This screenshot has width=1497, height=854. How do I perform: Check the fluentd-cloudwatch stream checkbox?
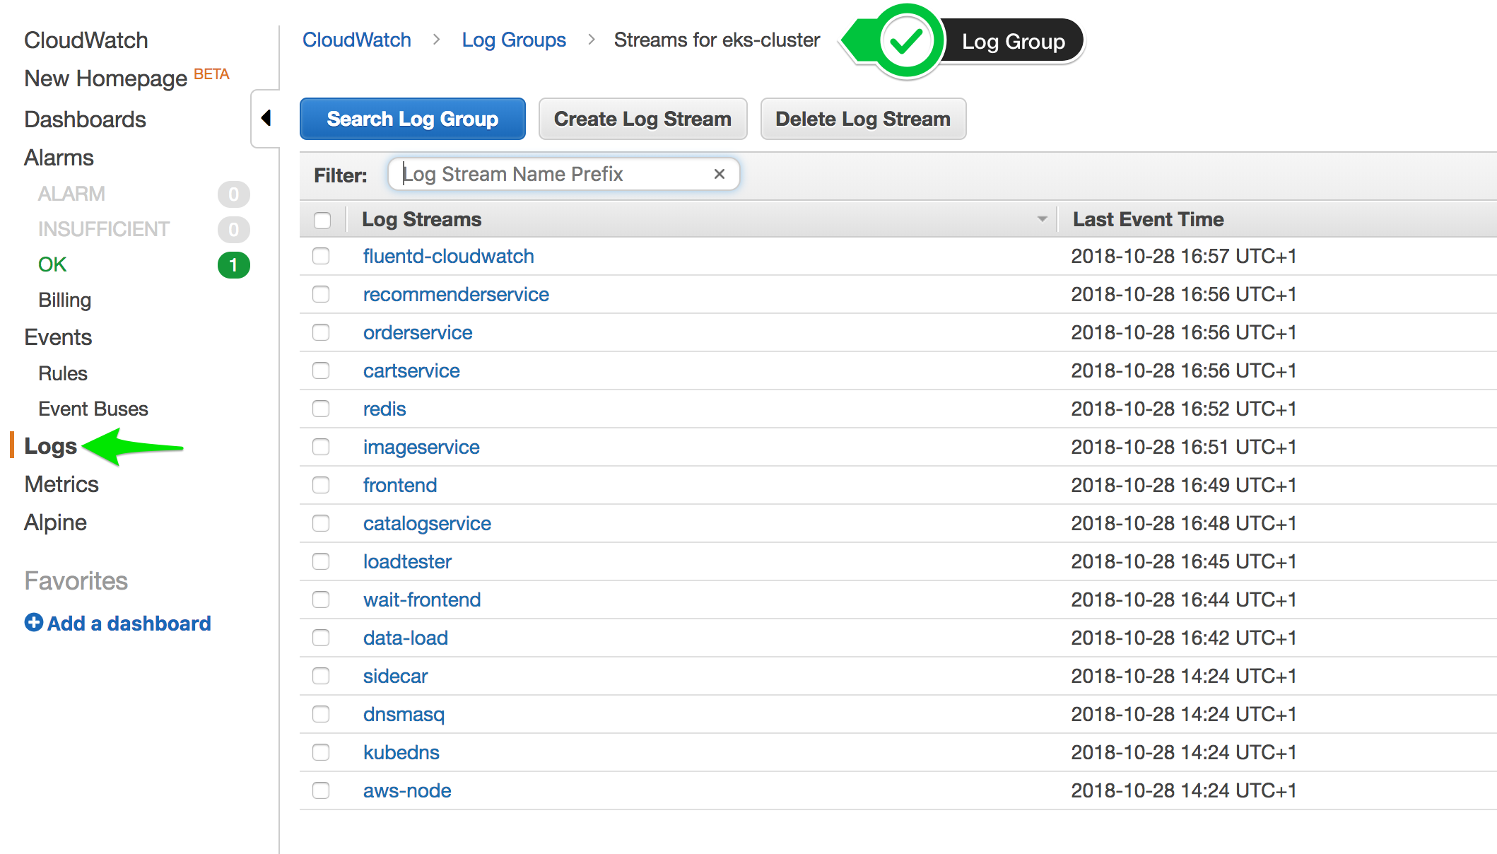(321, 256)
